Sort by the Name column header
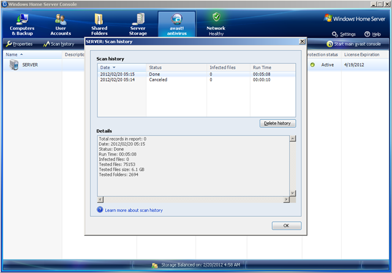The image size is (392, 273). (x=32, y=54)
